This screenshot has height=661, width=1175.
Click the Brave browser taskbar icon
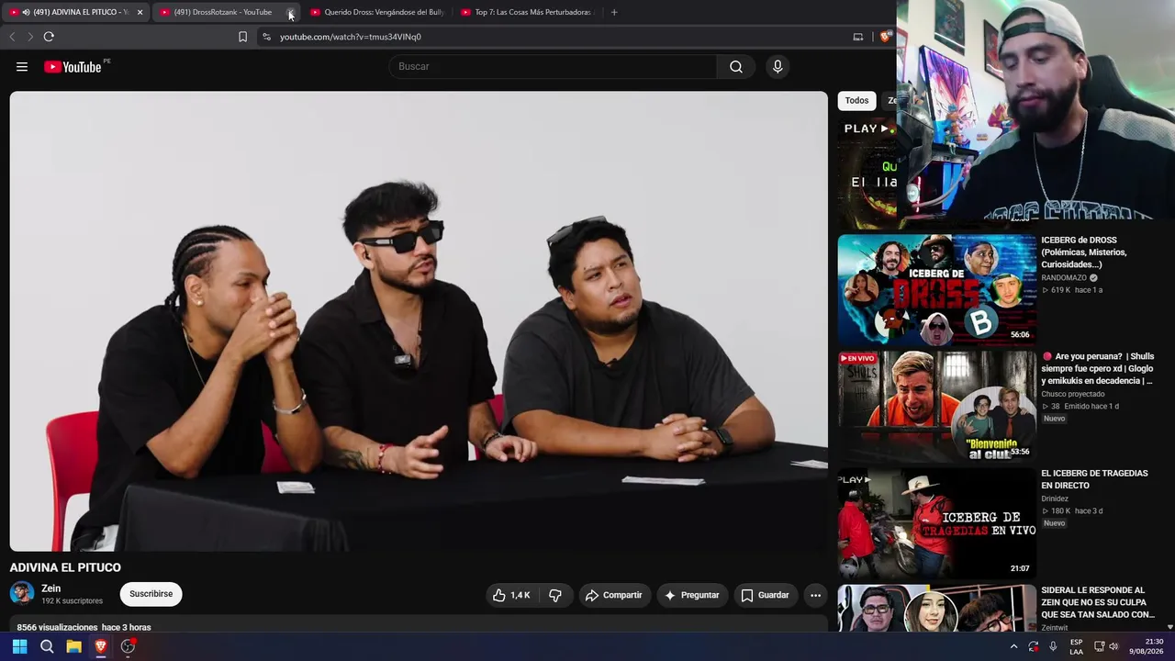click(101, 646)
